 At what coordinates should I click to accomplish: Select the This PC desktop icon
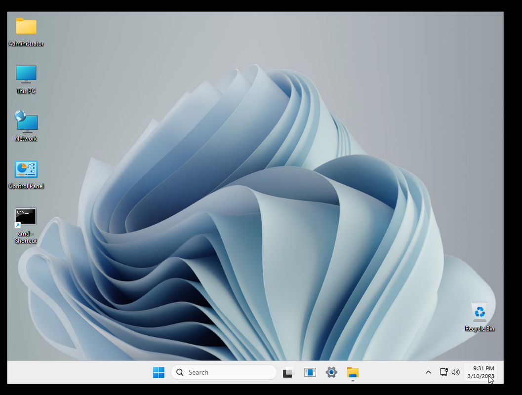click(x=26, y=79)
